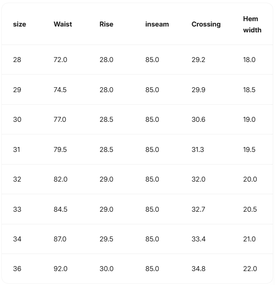Select hem width value 22.0
This screenshot has width=275, height=285.
click(x=250, y=269)
